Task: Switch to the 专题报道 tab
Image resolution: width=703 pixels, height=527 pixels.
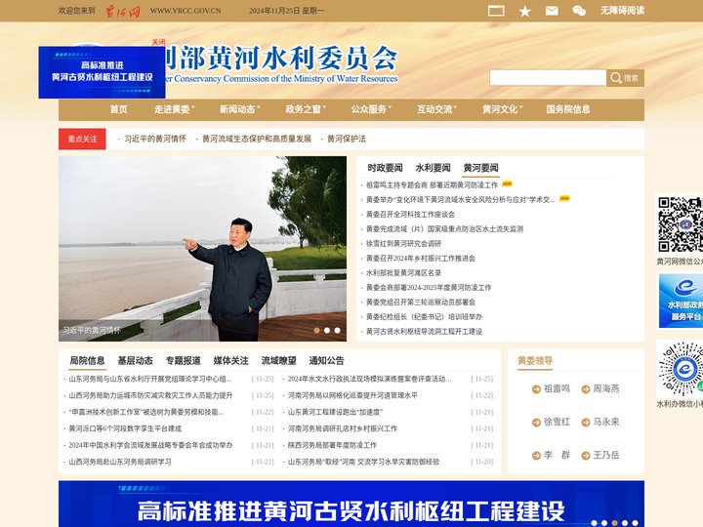Action: (184, 361)
